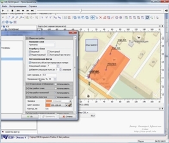Click the orange fill color swatch

48,105
